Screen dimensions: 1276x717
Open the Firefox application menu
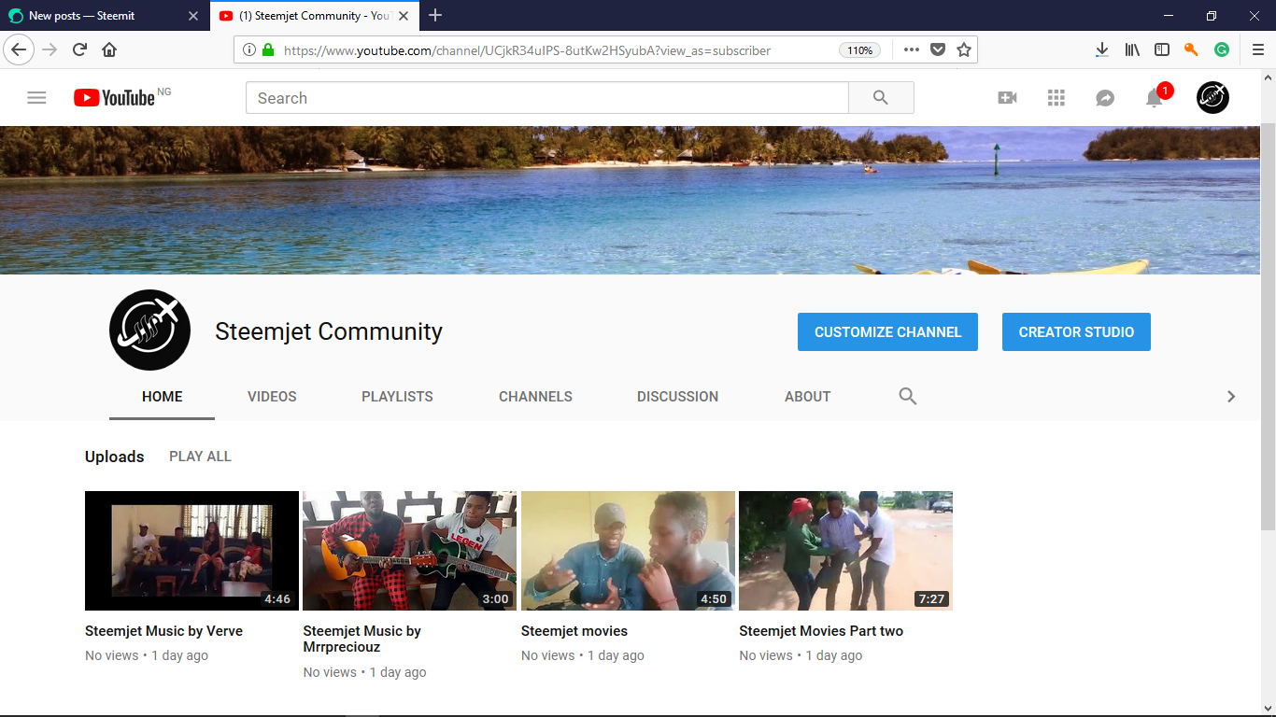(x=1257, y=49)
